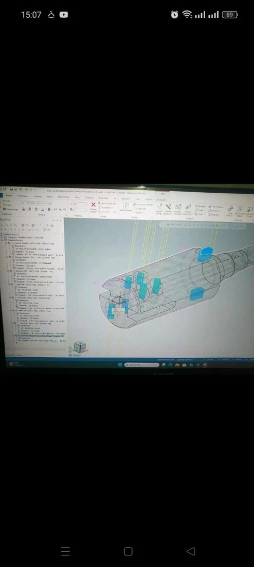Click the red X Delete Entities icon
The image size is (254, 567).
coord(93,204)
